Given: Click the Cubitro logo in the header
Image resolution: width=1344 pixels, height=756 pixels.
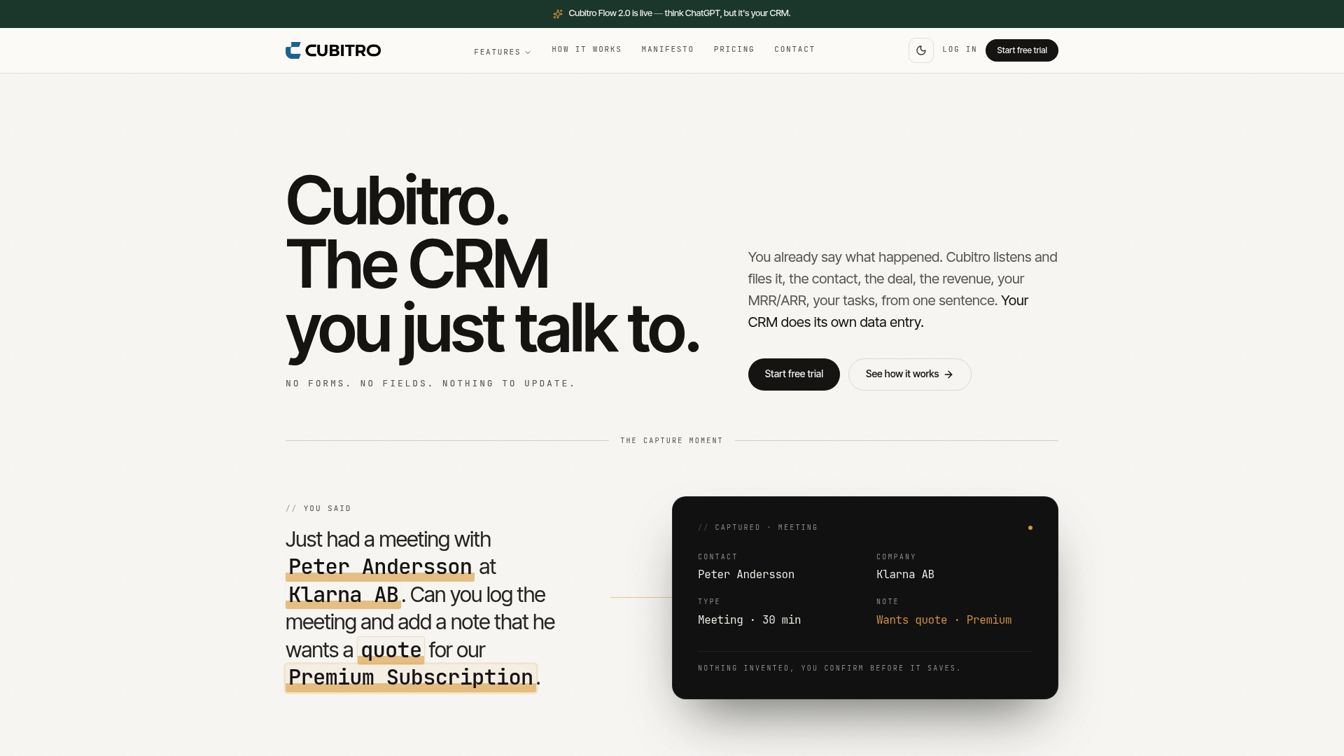Looking at the screenshot, I should point(333,50).
